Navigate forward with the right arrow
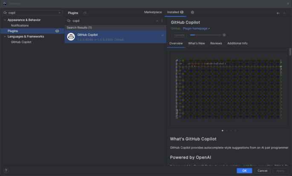The width and height of the screenshot is (292, 176). coord(284,13)
